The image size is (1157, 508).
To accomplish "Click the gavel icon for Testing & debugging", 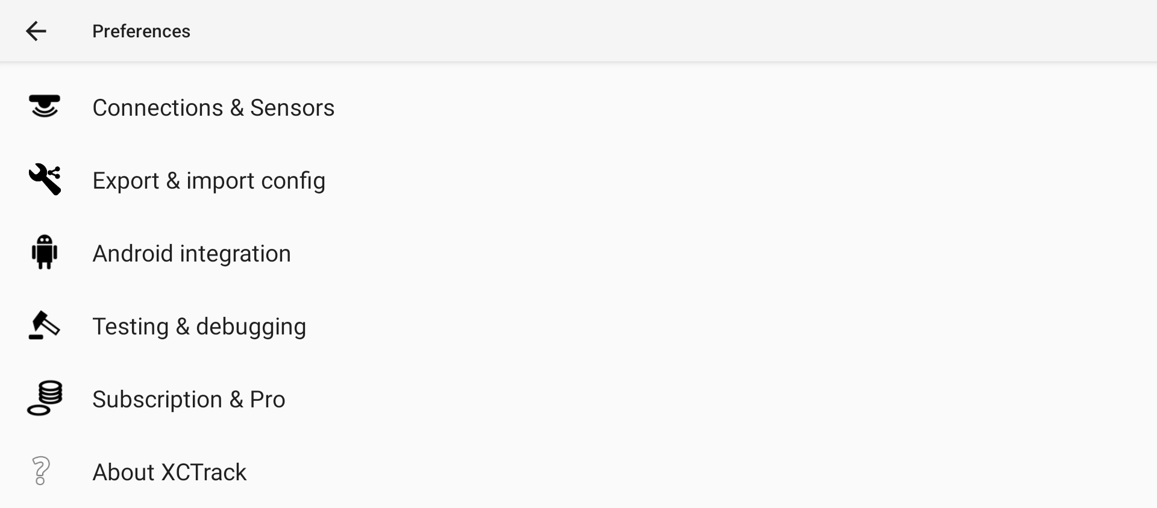I will coord(44,325).
